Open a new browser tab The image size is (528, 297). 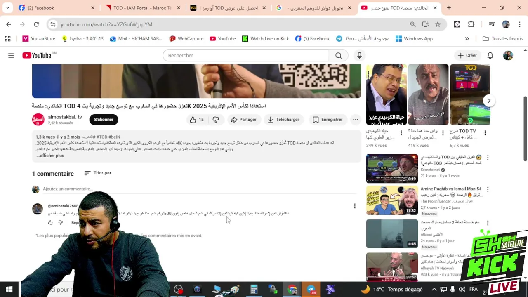[x=449, y=8]
